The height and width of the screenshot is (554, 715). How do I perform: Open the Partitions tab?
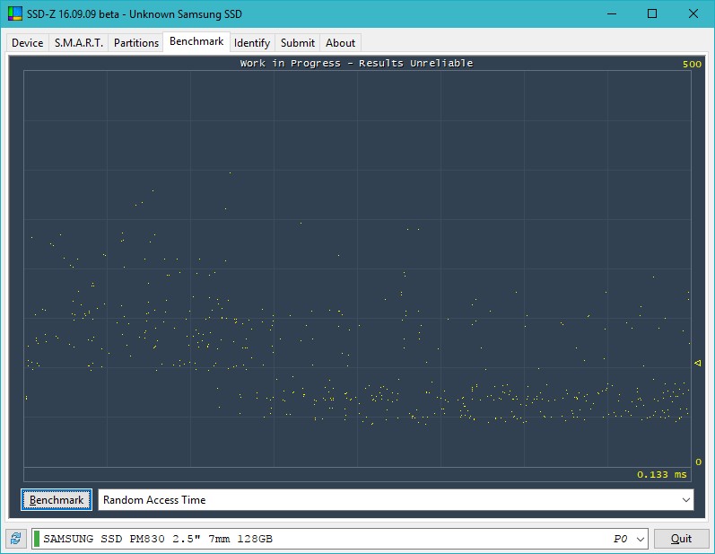(x=135, y=43)
